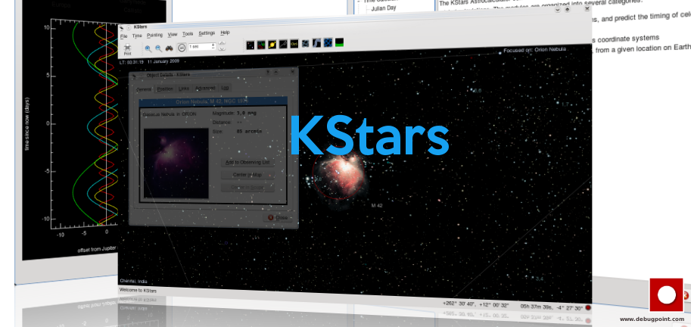Open the Settings menu
691x327 pixels.
pos(207,33)
